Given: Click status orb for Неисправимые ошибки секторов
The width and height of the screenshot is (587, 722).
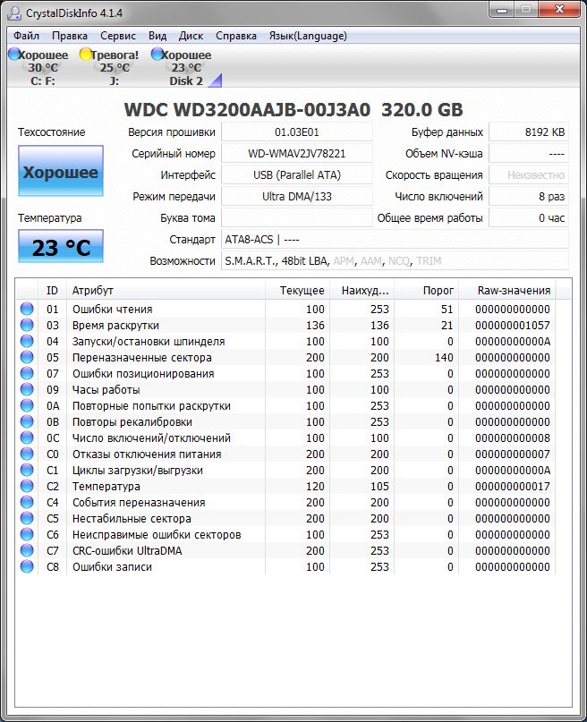Looking at the screenshot, I should click(x=27, y=534).
